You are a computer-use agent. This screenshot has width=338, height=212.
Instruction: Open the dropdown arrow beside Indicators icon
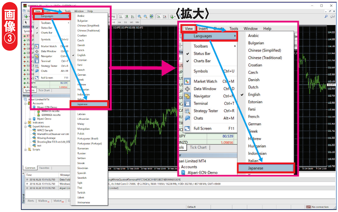coord(174,17)
